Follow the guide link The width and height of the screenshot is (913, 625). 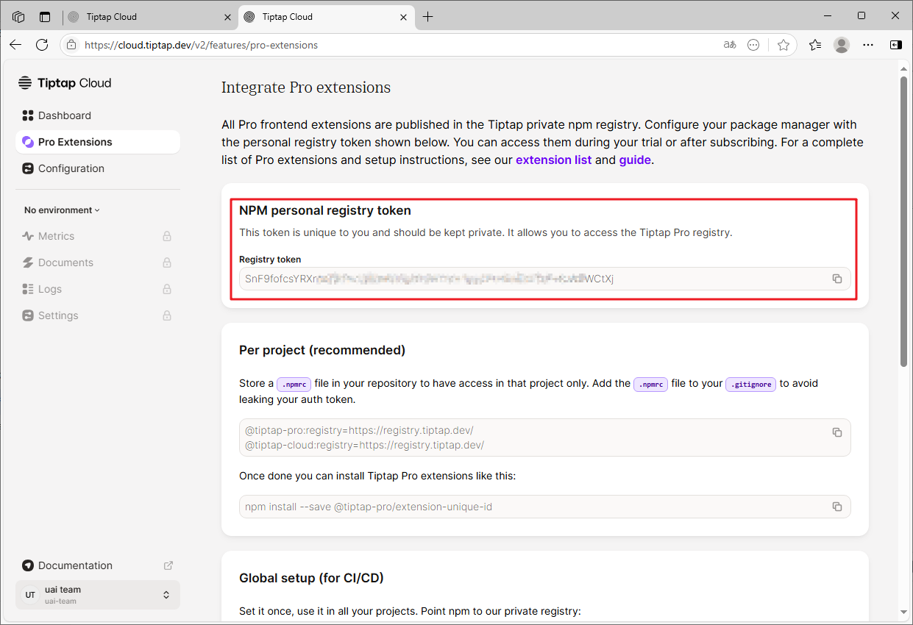point(635,160)
